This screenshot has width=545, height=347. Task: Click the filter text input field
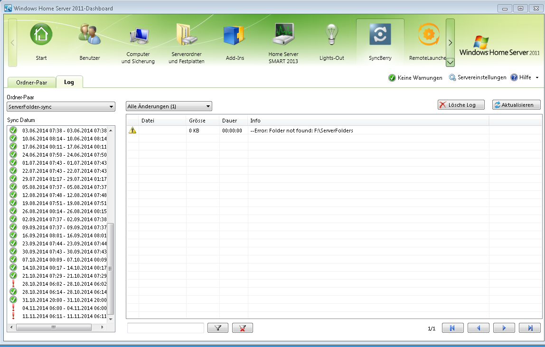click(166, 328)
